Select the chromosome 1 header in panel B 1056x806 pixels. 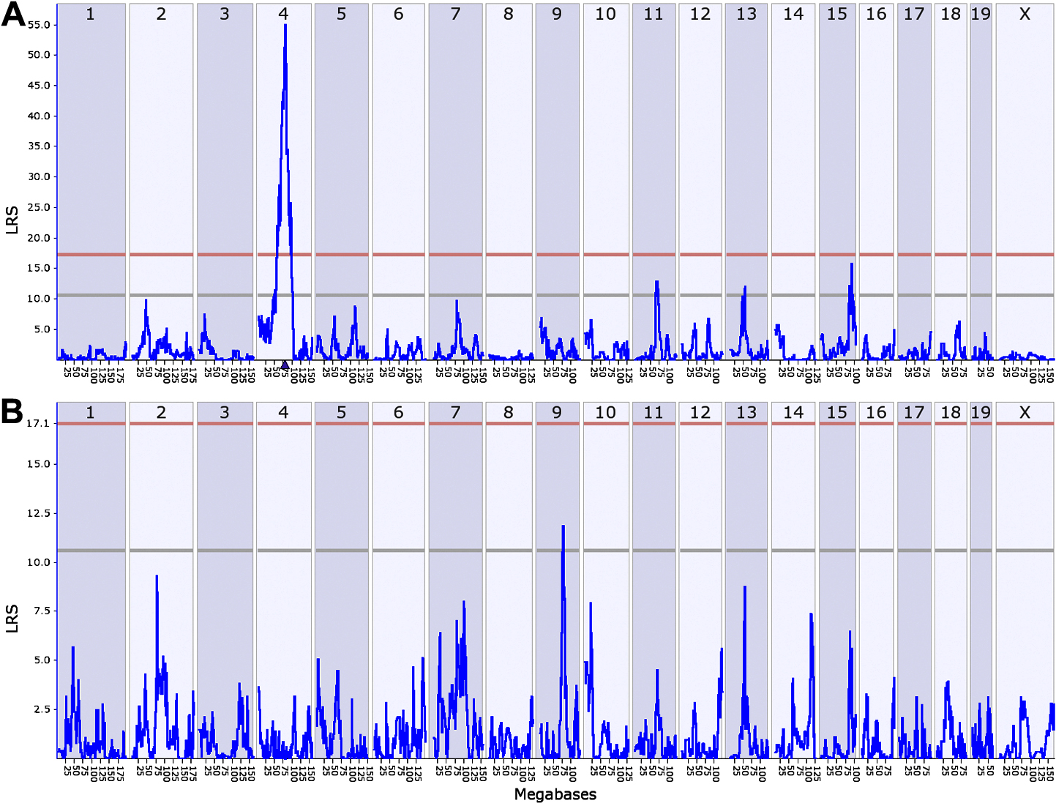click(91, 412)
